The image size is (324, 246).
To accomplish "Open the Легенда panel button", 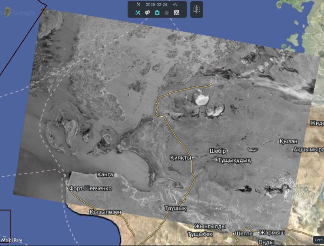I will coord(318,240).
